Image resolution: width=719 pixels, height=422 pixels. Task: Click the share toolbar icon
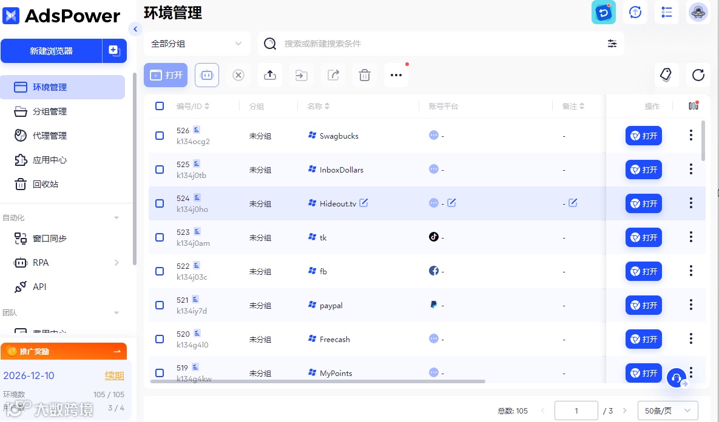(x=333, y=75)
